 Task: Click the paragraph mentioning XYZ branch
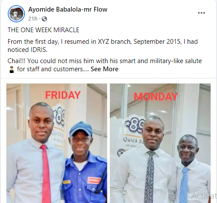(x=102, y=45)
